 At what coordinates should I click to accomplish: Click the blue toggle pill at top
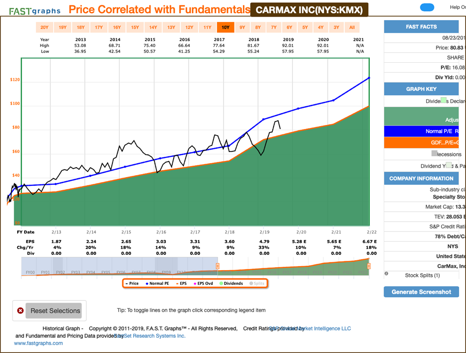[x=427, y=7]
